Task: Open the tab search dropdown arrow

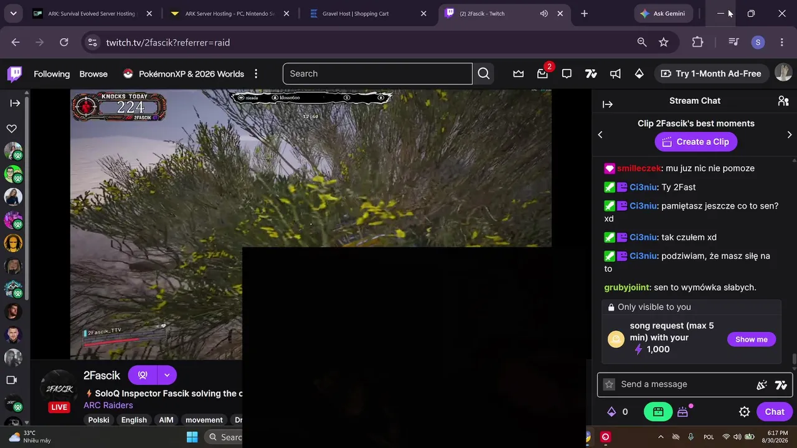Action: click(13, 14)
